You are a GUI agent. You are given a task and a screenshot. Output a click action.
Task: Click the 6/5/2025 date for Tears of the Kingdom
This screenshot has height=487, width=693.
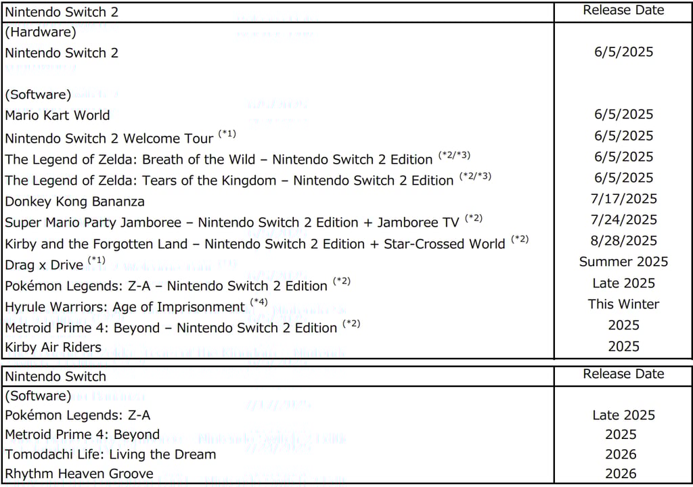coord(623,178)
